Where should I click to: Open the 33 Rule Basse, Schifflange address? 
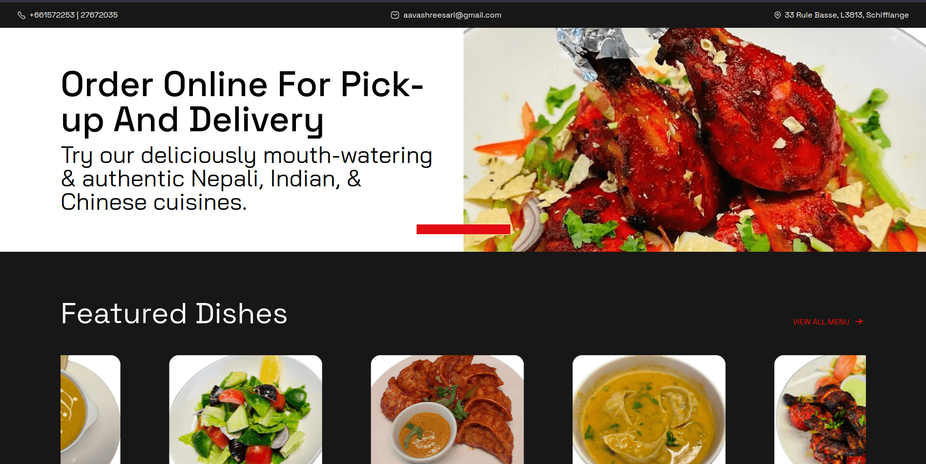[x=846, y=15]
